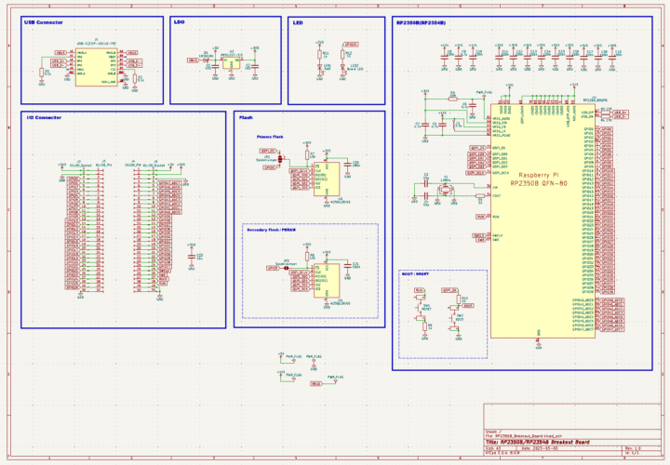
Task: Select the LDO regulator U1 symbol
Action: [231, 65]
